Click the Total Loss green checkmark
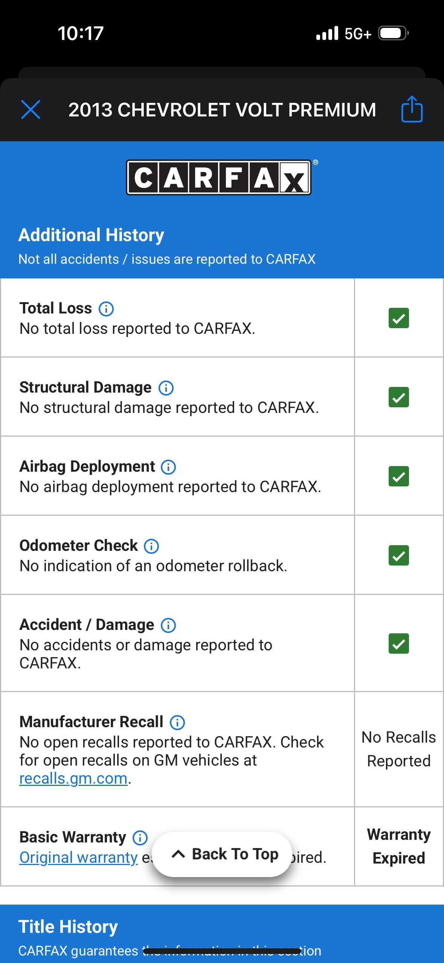The image size is (444, 963). coord(398,318)
